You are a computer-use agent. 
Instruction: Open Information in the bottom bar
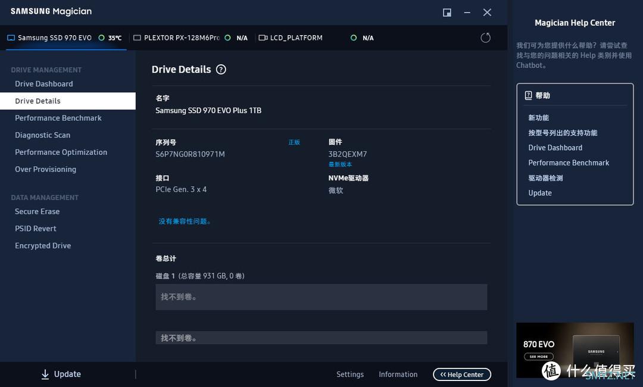pyautogui.click(x=398, y=374)
